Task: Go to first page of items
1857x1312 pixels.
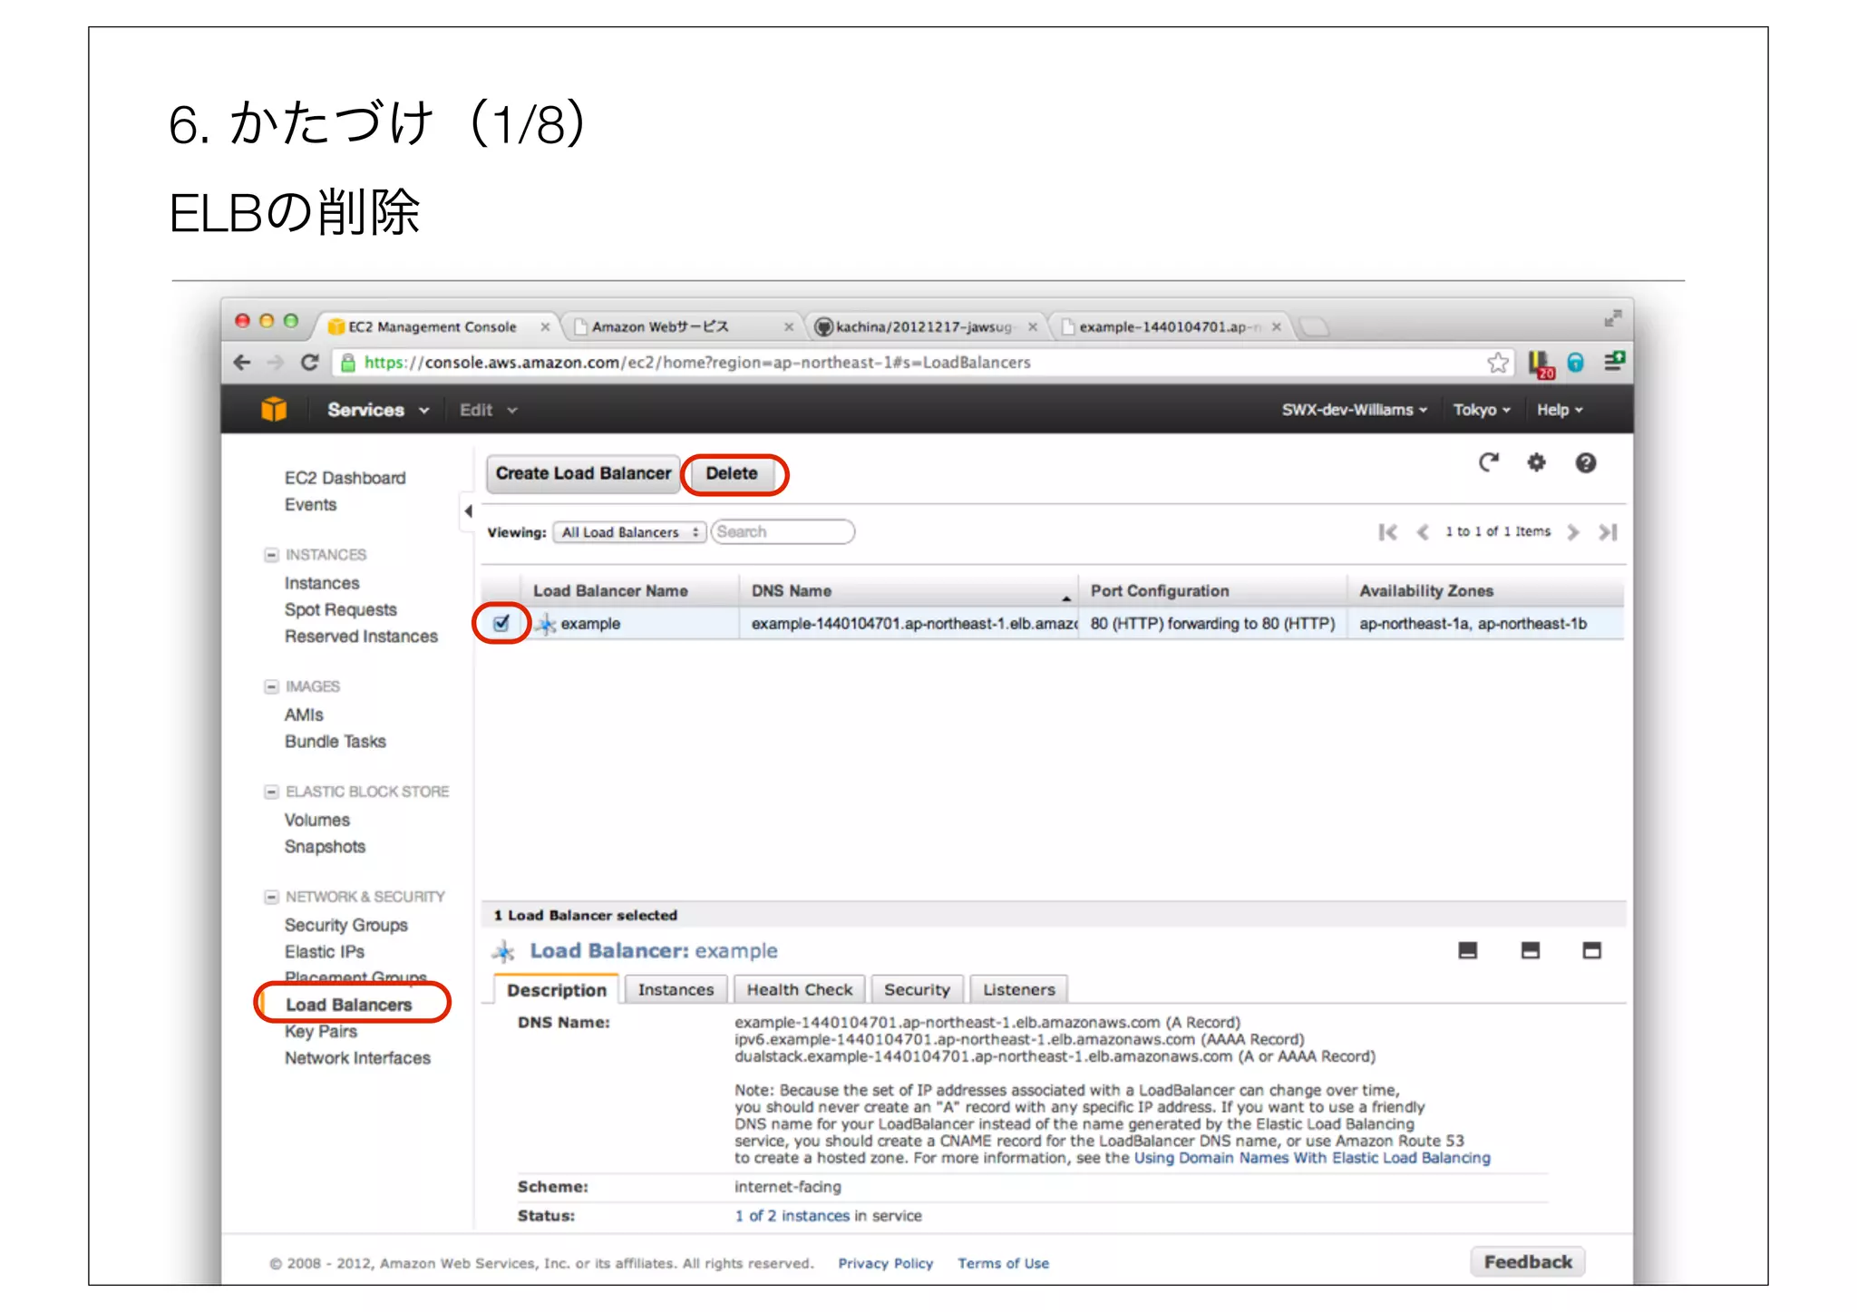Action: 1387,532
